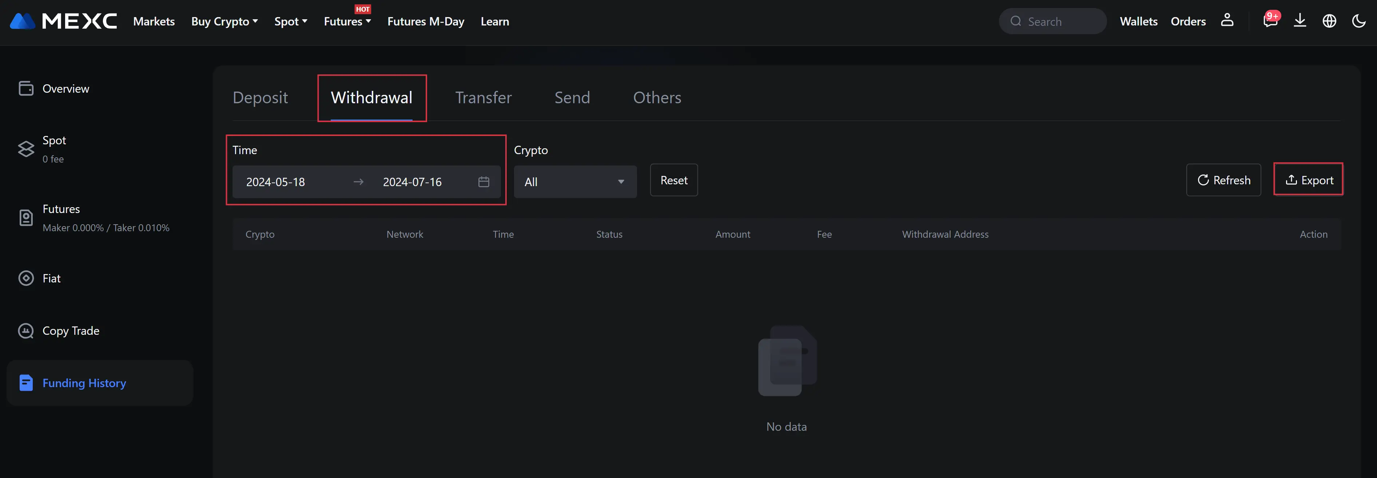Open notifications via the 9+ badge icon
Viewport: 1377px width, 478px height.
1270,20
